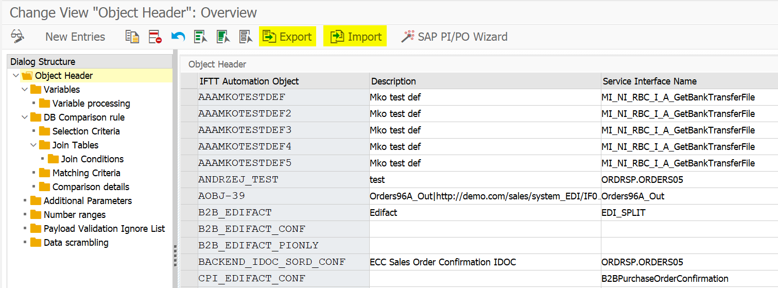The width and height of the screenshot is (778, 288).
Task: Open the SAP PI/PO Wizard
Action: click(x=454, y=37)
